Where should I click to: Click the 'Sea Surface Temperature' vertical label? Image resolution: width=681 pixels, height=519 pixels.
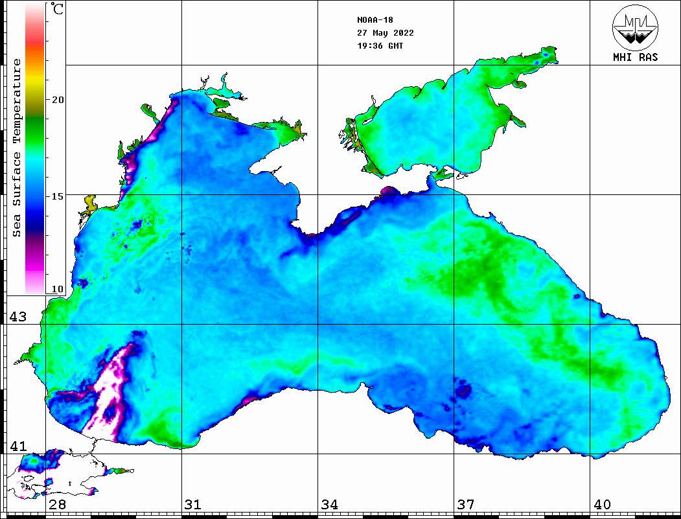16,148
